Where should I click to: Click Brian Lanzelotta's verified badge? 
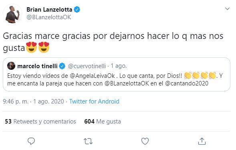point(77,10)
